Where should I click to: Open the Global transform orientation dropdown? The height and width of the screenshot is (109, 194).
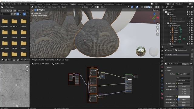point(86,7)
